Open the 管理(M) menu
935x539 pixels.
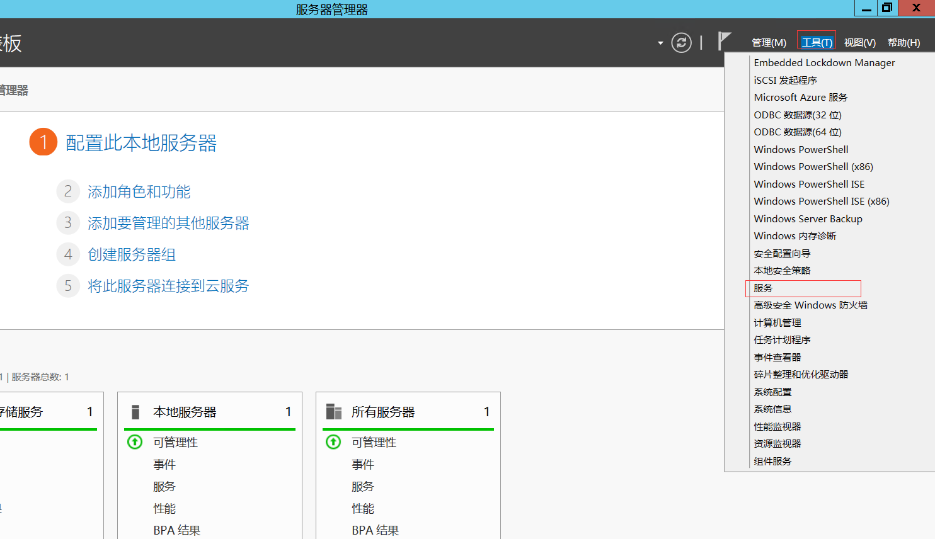(769, 43)
